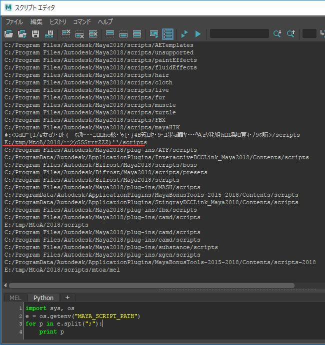Add a new tab with plus button
Viewport: 325px width, 345px height.
(x=67, y=298)
